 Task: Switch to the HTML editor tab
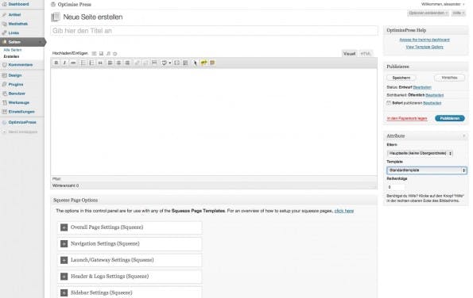pyautogui.click(x=366, y=54)
